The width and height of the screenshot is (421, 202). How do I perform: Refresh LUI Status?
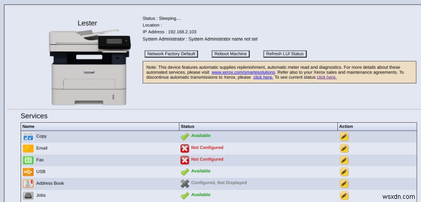[285, 54]
